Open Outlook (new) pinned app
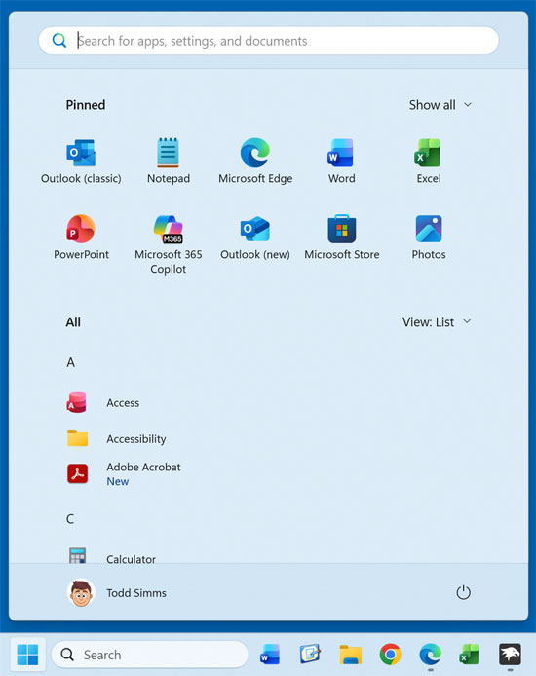 point(255,237)
